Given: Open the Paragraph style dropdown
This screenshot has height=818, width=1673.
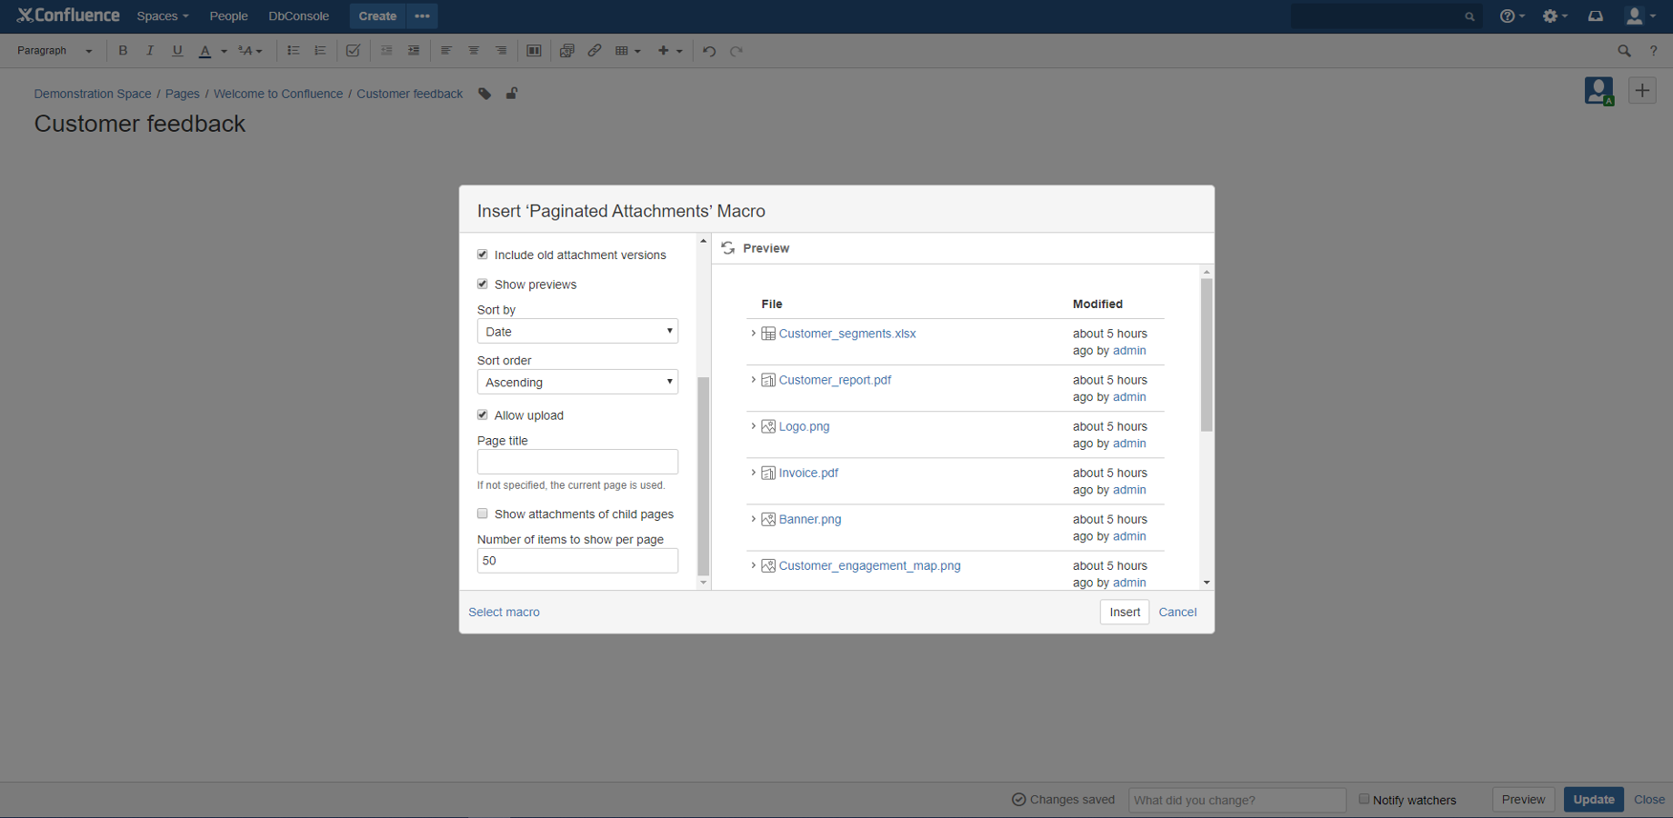Looking at the screenshot, I should (55, 51).
